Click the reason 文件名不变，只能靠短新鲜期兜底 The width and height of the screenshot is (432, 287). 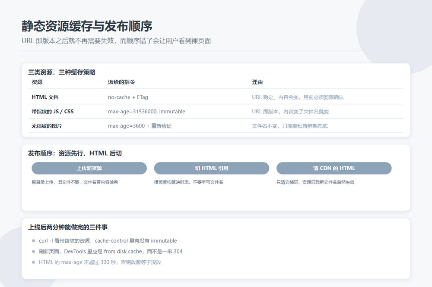tap(290, 126)
